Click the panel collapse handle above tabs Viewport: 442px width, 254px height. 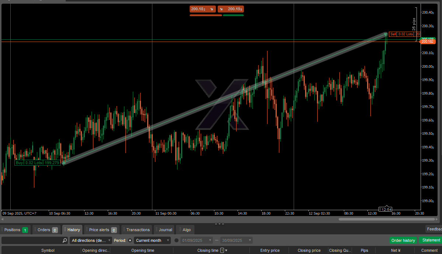point(219,223)
